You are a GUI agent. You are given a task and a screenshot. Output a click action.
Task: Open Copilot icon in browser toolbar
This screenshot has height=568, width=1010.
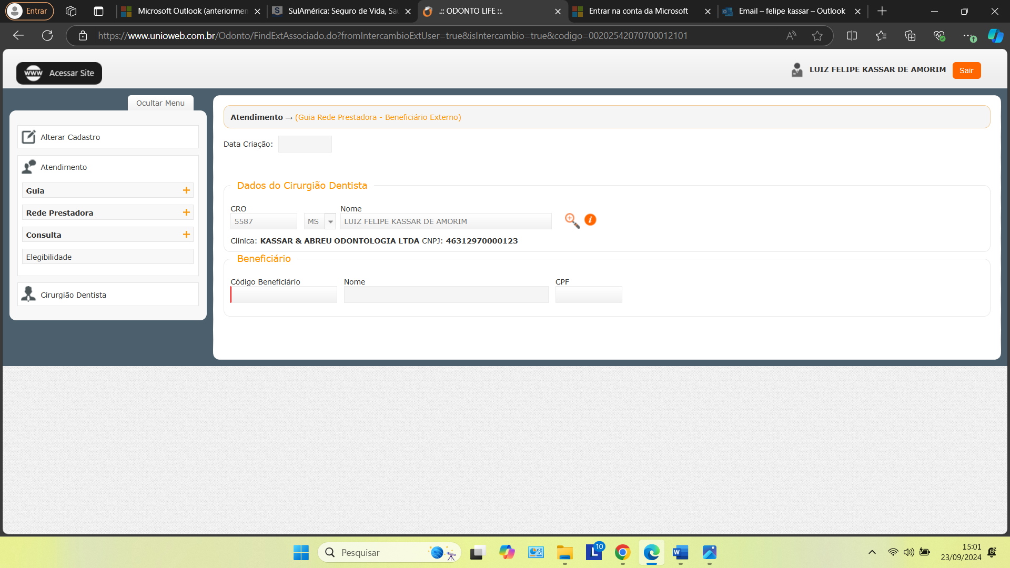click(x=995, y=36)
